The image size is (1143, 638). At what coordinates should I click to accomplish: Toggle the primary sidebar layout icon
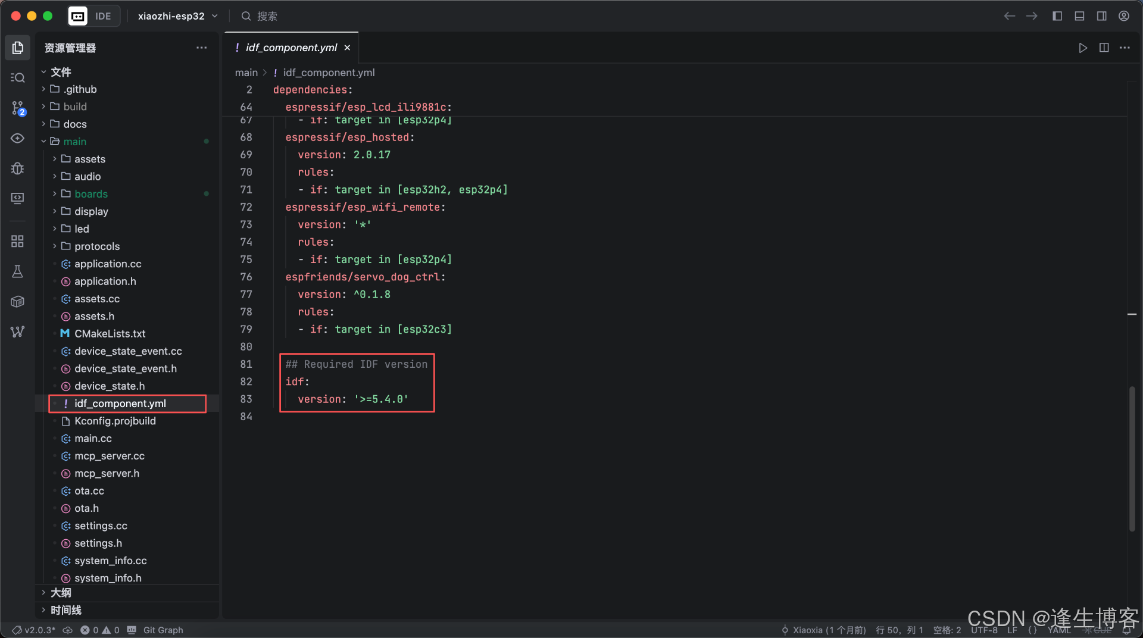pos(1057,16)
